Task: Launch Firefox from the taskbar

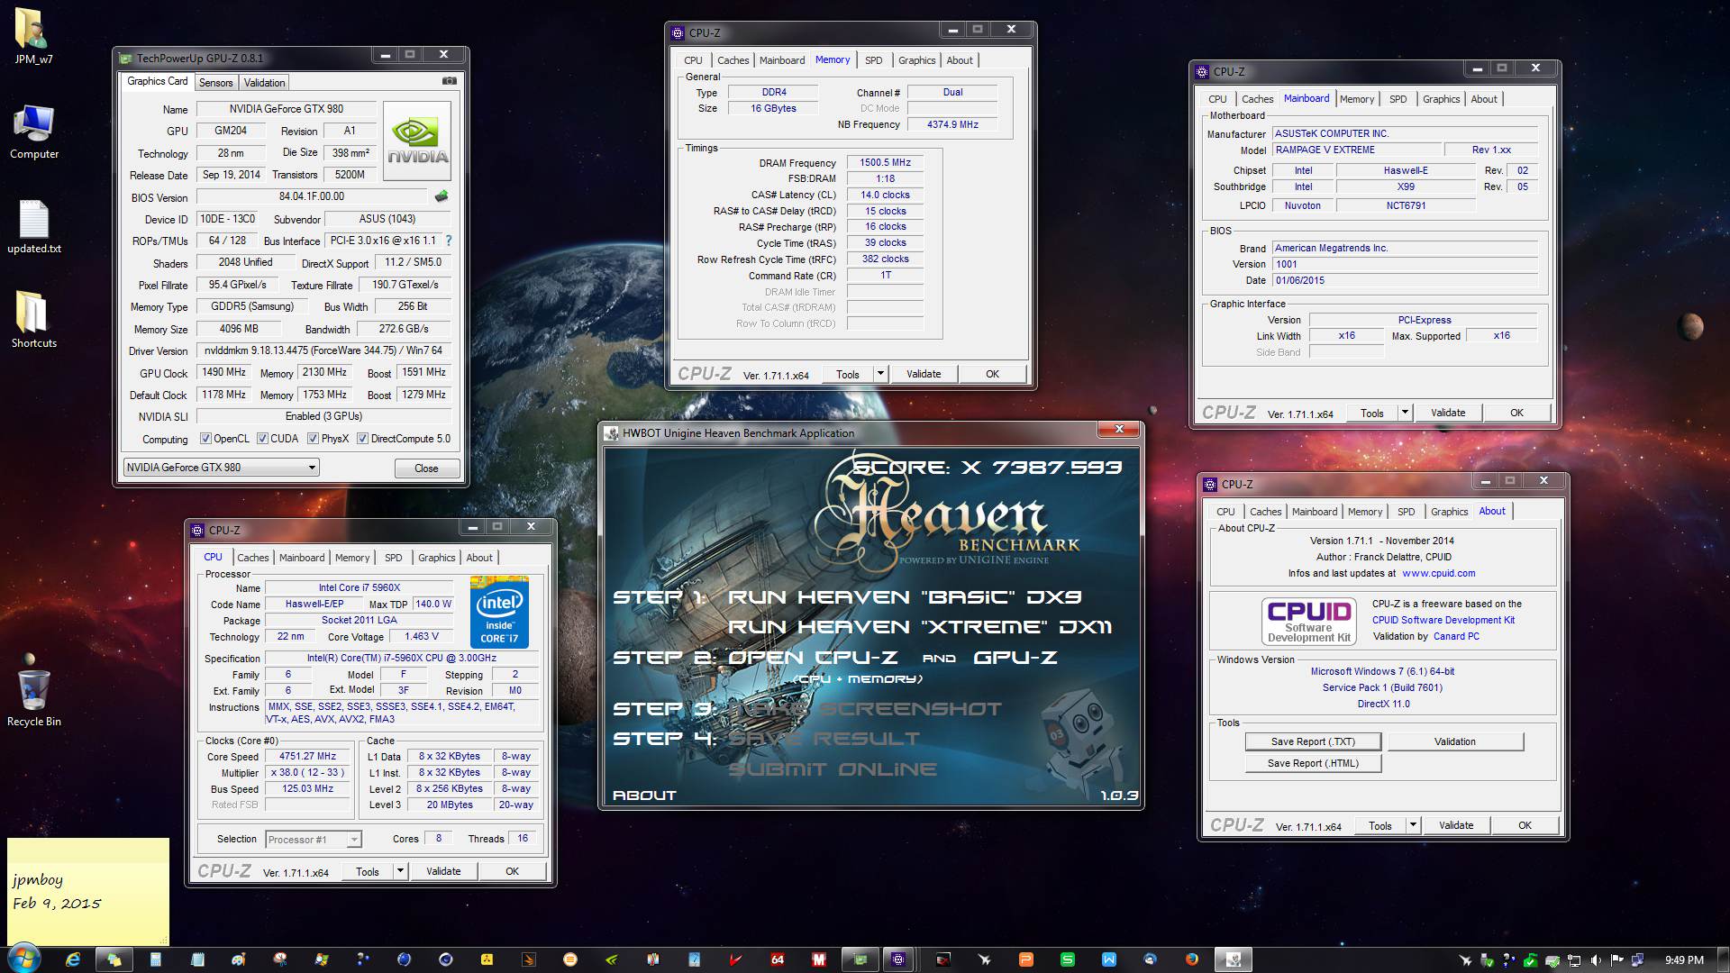Action: coord(1191,959)
